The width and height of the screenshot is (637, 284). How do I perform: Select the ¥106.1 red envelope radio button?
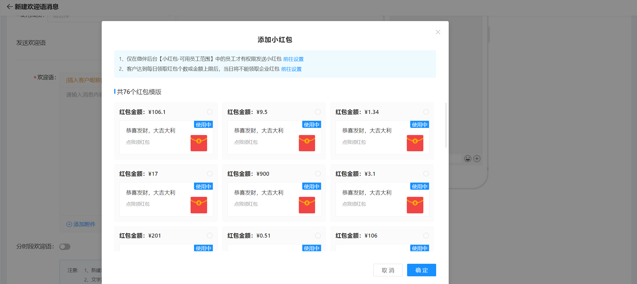pyautogui.click(x=210, y=112)
